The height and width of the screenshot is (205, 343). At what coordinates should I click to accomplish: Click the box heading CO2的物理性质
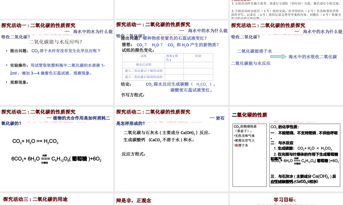tap(245, 126)
